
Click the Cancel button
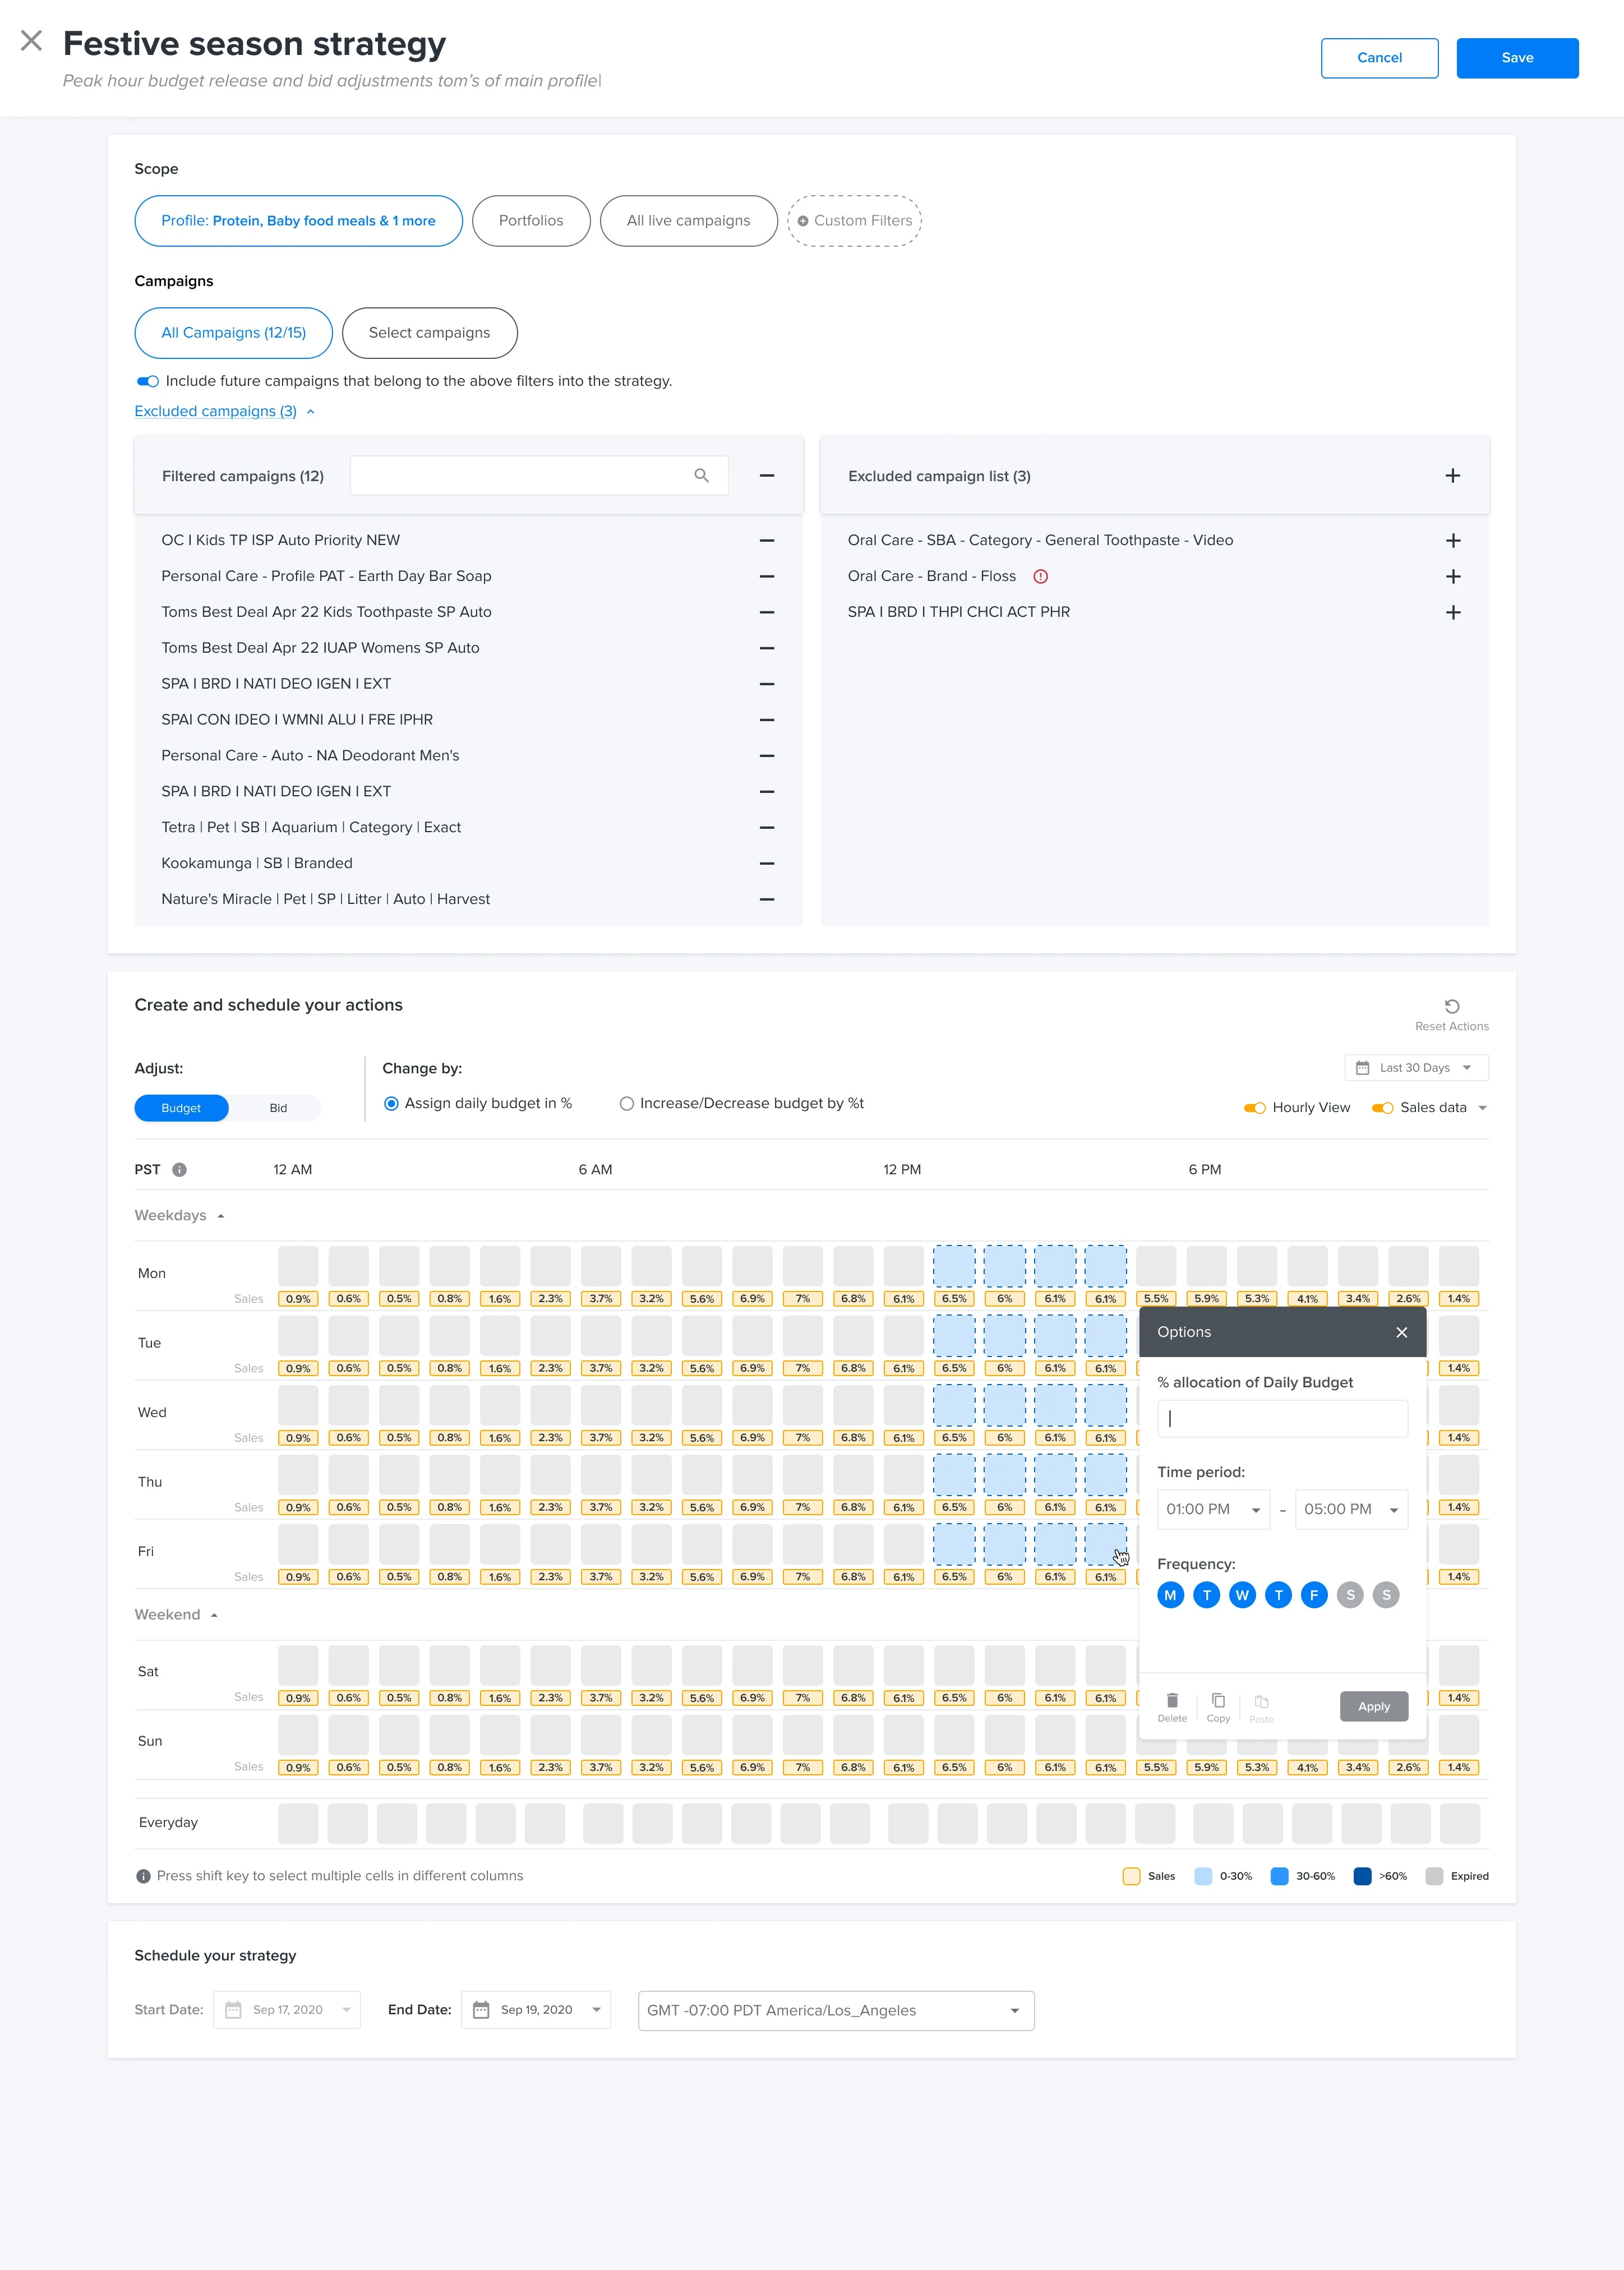pyautogui.click(x=1379, y=58)
